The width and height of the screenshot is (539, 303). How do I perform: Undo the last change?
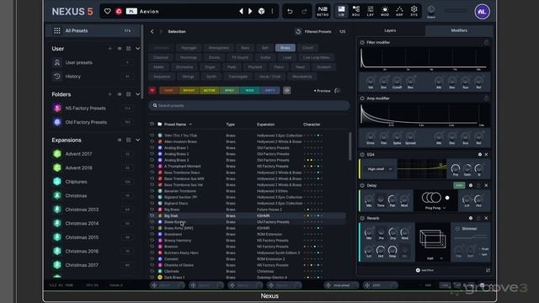tap(290, 11)
